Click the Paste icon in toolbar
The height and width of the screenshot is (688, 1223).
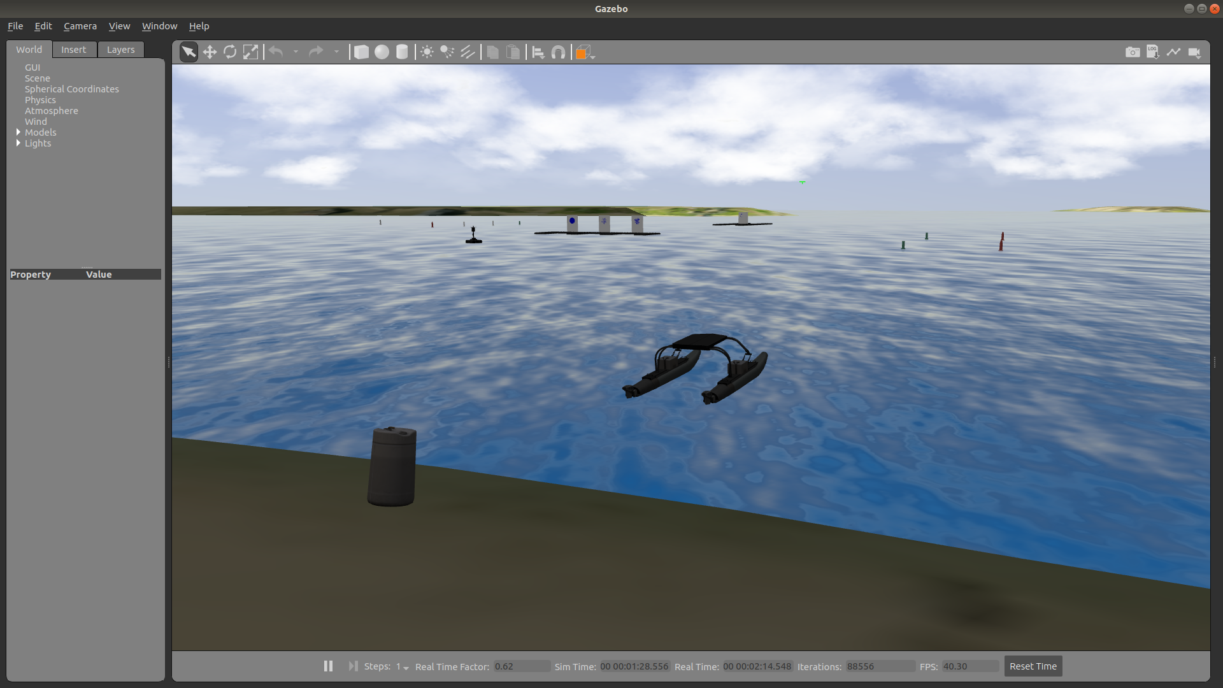tap(513, 52)
